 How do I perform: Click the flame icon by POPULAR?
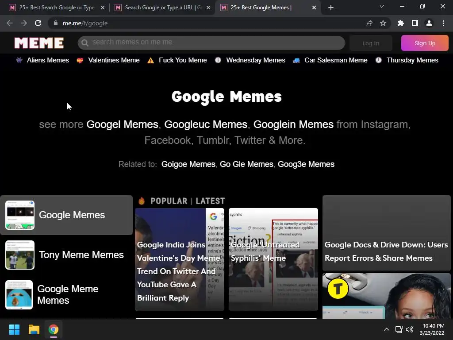[x=142, y=201]
